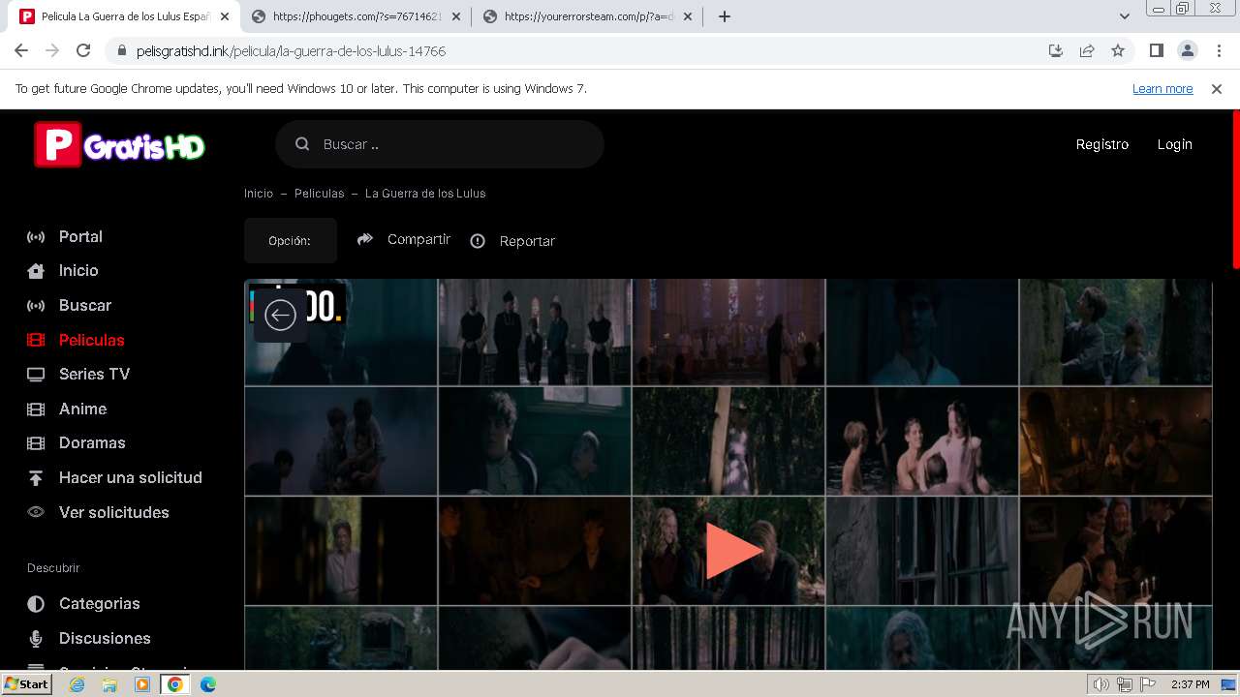Open Categorias in sidebar
1240x697 pixels.
[x=100, y=603]
